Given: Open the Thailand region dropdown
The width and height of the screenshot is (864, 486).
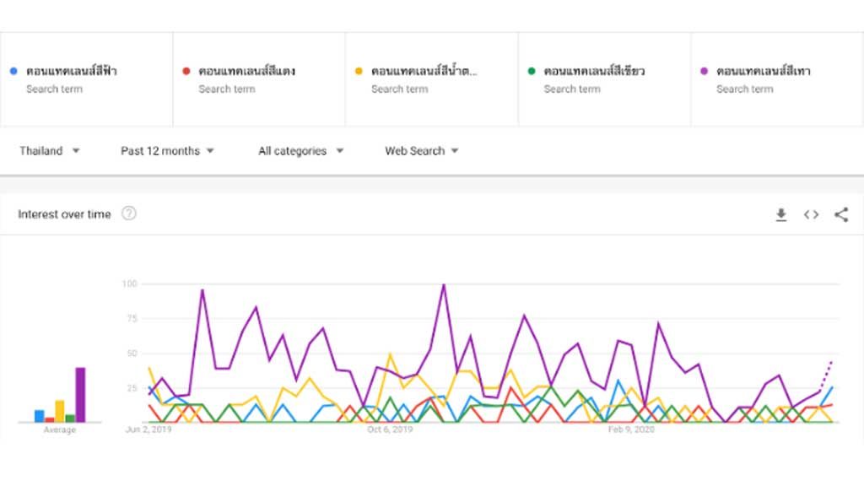Looking at the screenshot, I should pyautogui.click(x=50, y=151).
